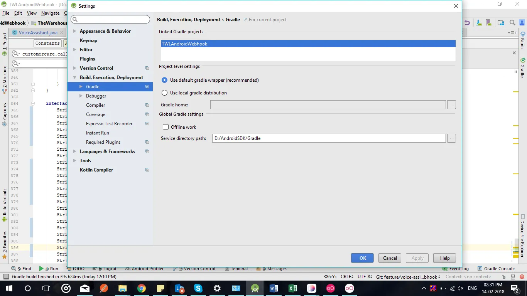Screen dimensions: 527x296
Task: Expand Appearance & Behavior settings
Action: [74, 31]
